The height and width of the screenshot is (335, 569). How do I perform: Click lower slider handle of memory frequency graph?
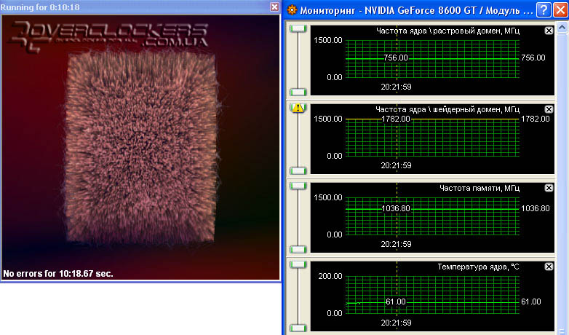coord(298,249)
